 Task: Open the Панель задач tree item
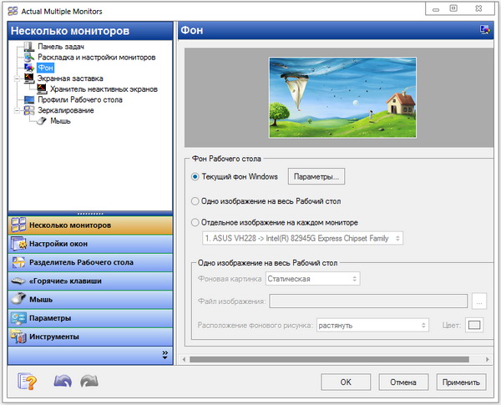tap(61, 47)
